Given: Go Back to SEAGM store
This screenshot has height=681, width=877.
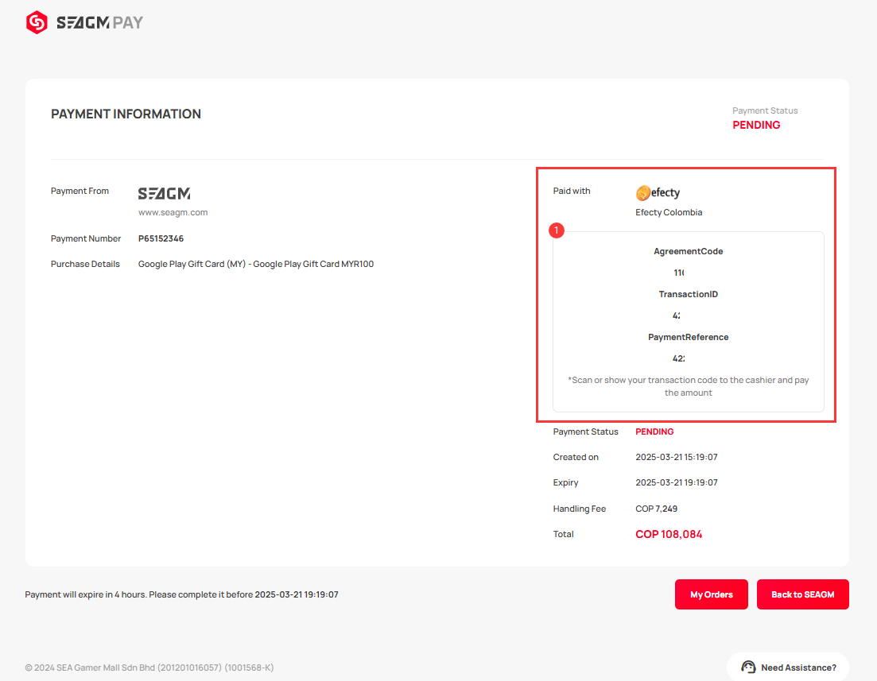Looking at the screenshot, I should 802,594.
